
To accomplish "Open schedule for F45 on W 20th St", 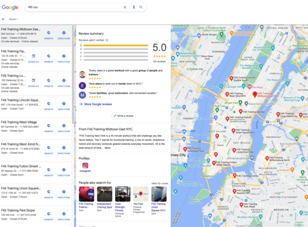I will (x=33, y=59).
